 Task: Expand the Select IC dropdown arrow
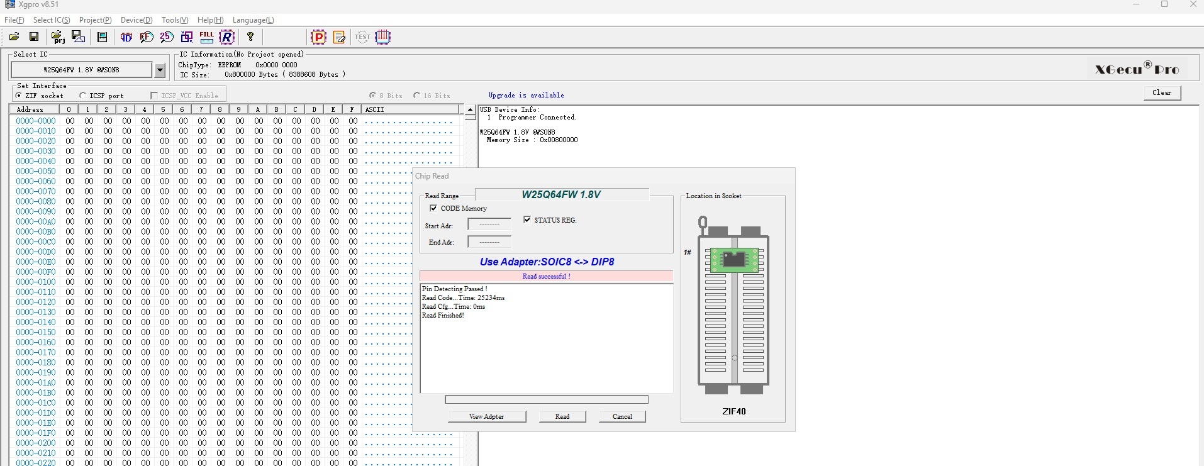click(160, 70)
